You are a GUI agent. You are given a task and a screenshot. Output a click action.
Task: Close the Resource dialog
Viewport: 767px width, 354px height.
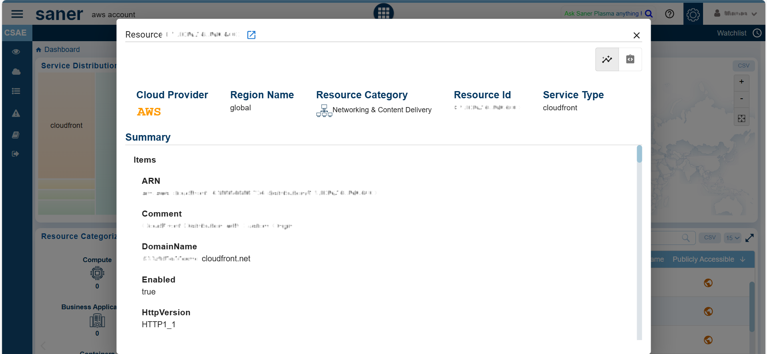coord(636,35)
